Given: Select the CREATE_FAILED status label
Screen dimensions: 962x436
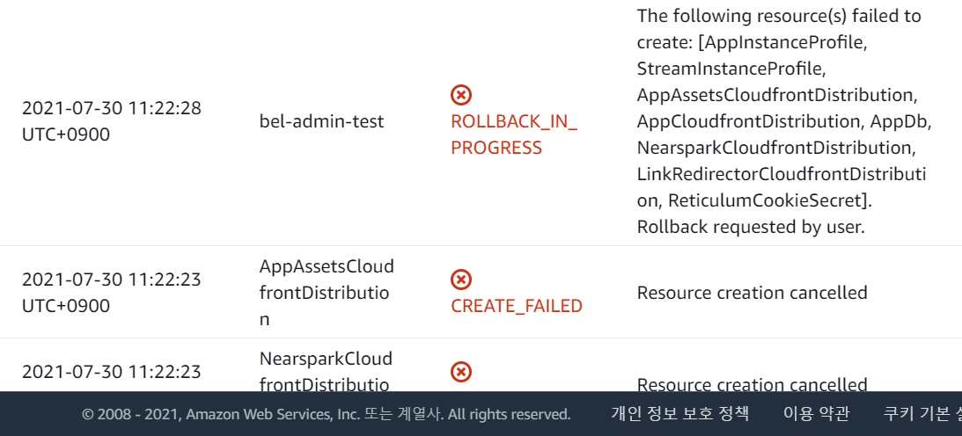Looking at the screenshot, I should (x=517, y=306).
